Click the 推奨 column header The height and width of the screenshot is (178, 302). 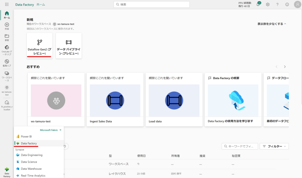[202, 156]
